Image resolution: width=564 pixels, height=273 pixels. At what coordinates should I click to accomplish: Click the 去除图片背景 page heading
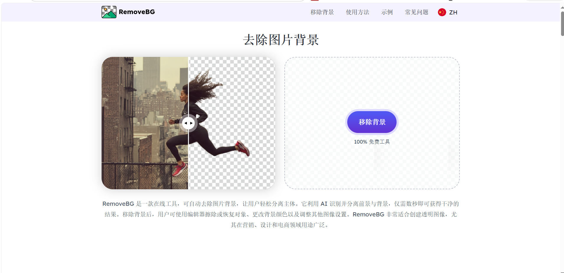point(281,40)
